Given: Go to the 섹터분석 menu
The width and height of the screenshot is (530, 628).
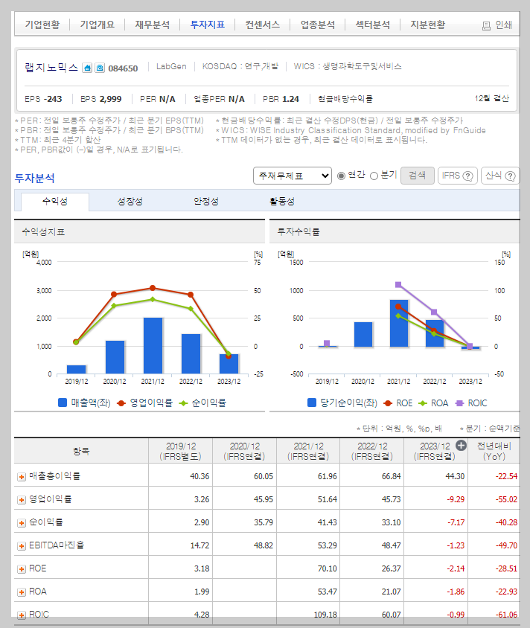Looking at the screenshot, I should click(372, 25).
